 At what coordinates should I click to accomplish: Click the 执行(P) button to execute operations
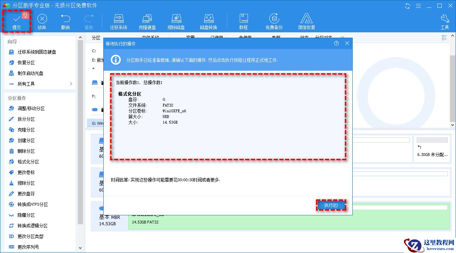point(331,205)
